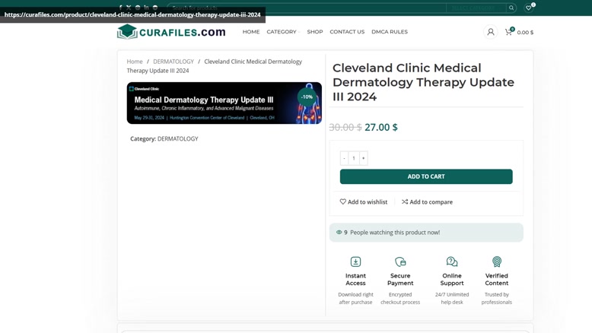The width and height of the screenshot is (592, 333).
Task: Open the user account icon
Action: coord(491,32)
